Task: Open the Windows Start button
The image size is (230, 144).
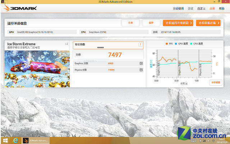Action: 5,141
